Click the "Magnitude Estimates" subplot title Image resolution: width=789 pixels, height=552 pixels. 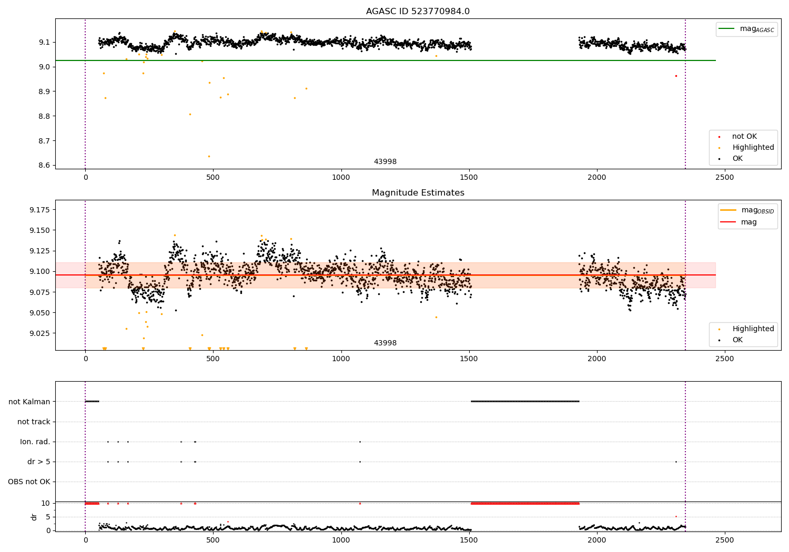pyautogui.click(x=418, y=193)
